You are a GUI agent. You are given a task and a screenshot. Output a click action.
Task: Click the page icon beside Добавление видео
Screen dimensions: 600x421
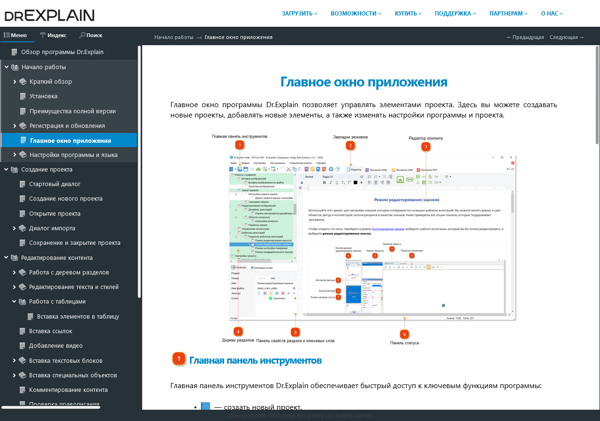pyautogui.click(x=23, y=346)
